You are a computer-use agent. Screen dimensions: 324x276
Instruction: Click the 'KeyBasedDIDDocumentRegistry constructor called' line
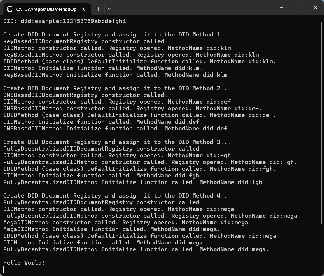click(85, 41)
